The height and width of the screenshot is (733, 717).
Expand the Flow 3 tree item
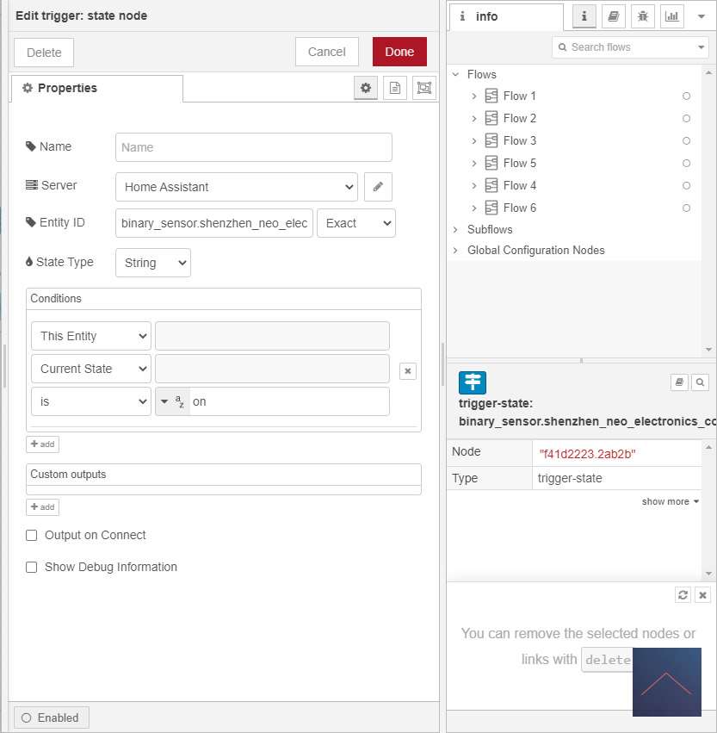[473, 140]
